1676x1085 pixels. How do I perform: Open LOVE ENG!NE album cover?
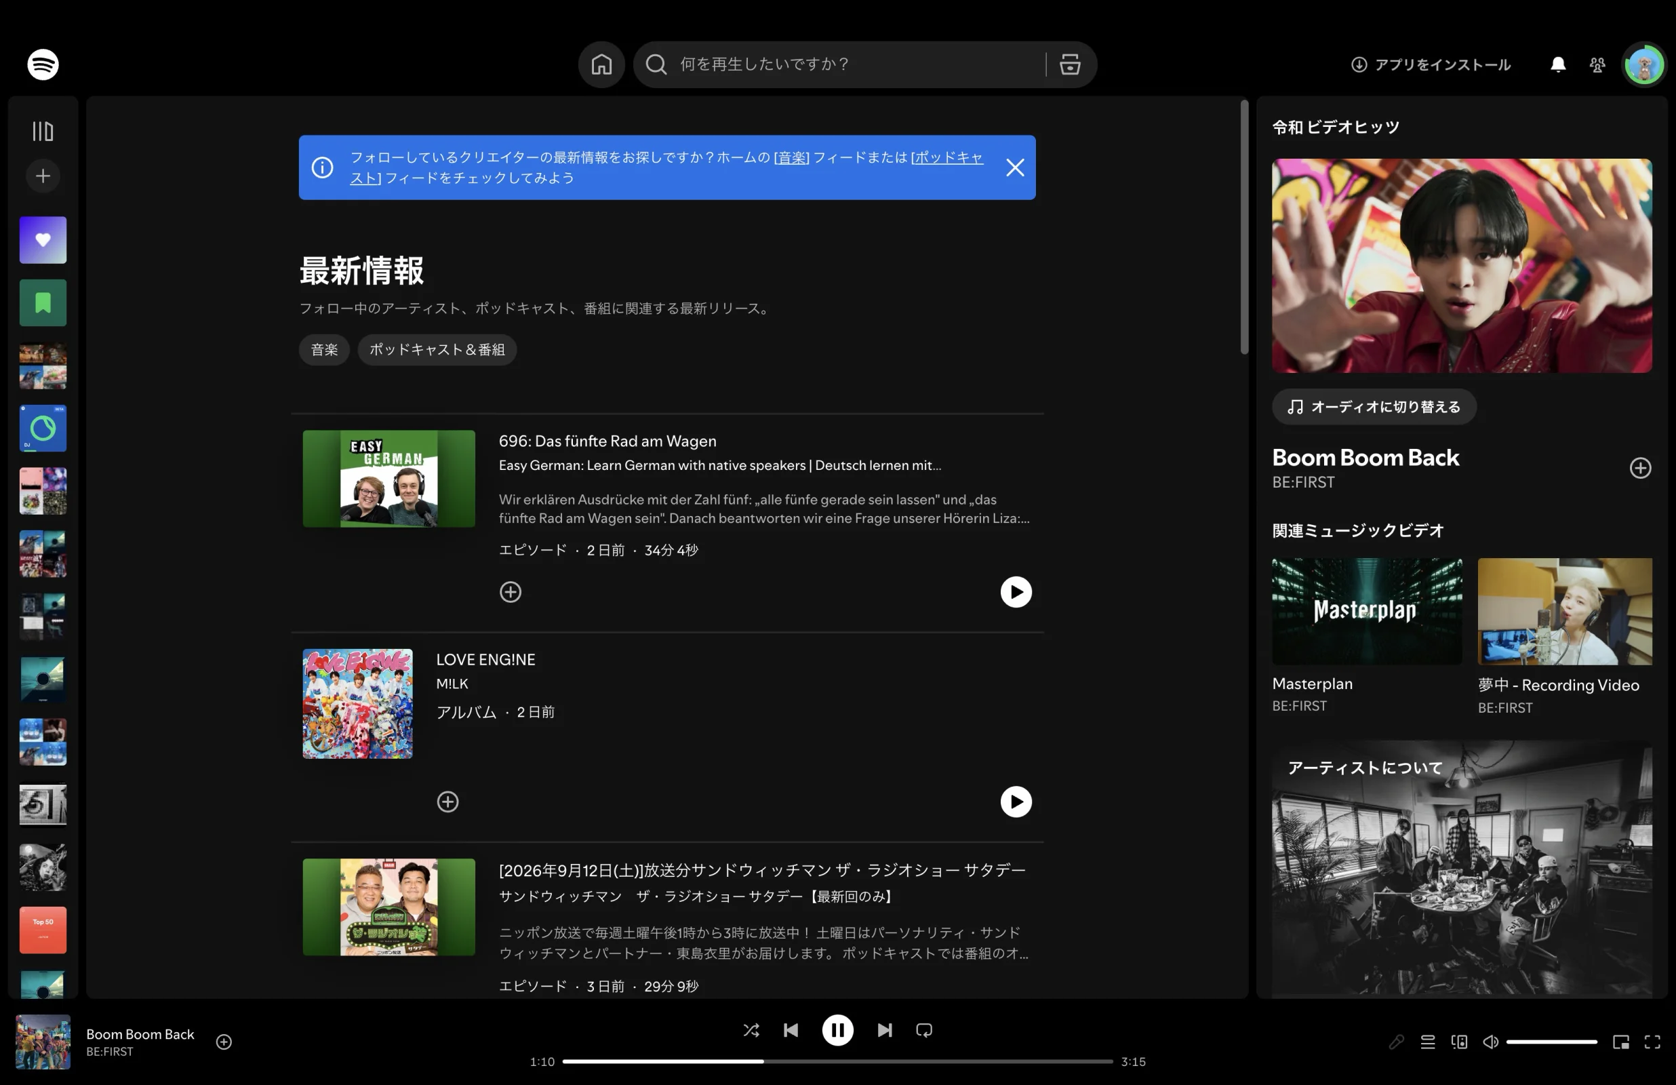[x=358, y=704]
